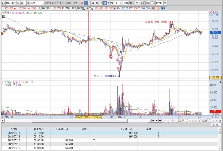Switch chart to weekly 주 period
223x151 pixels.
pyautogui.click(x=93, y=3)
